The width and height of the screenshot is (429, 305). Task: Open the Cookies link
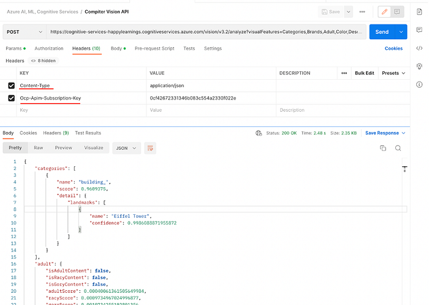tap(393, 48)
